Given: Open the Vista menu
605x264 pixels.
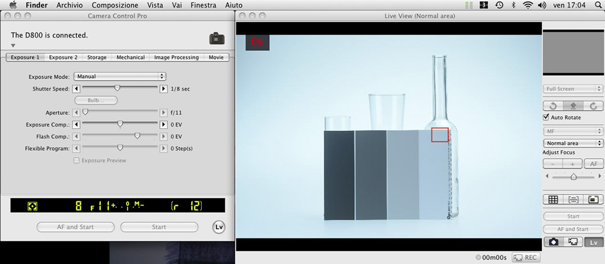Looking at the screenshot, I should pos(155,5).
